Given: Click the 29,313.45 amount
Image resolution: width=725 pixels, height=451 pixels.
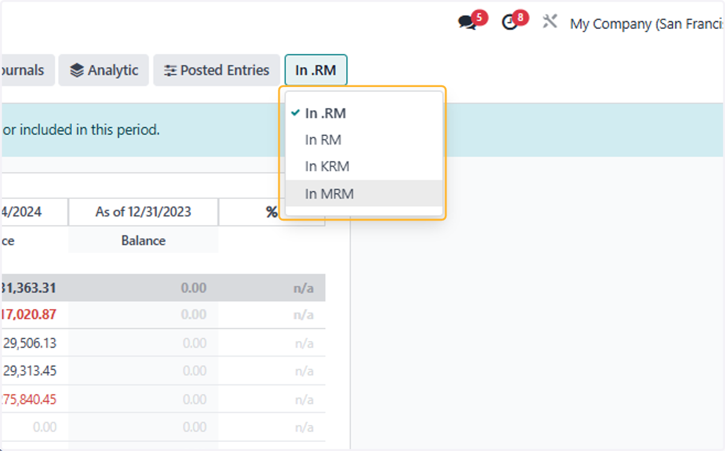Looking at the screenshot, I should tap(30, 371).
